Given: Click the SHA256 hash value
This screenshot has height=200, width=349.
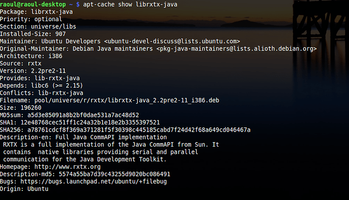Looking at the screenshot, I should pyautogui.click(x=139, y=129).
